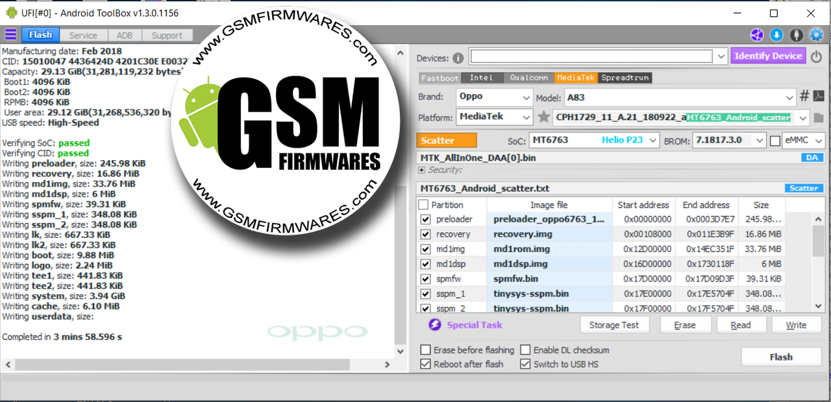Switch to the ADB tab
Image resolution: width=831 pixels, height=402 pixels.
point(124,36)
